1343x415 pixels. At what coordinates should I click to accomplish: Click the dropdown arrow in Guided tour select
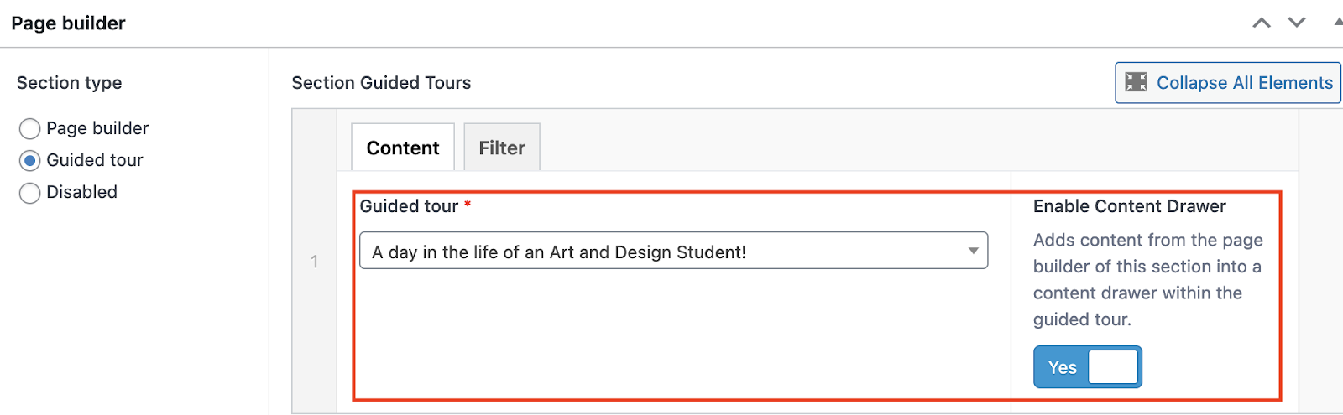tap(973, 251)
